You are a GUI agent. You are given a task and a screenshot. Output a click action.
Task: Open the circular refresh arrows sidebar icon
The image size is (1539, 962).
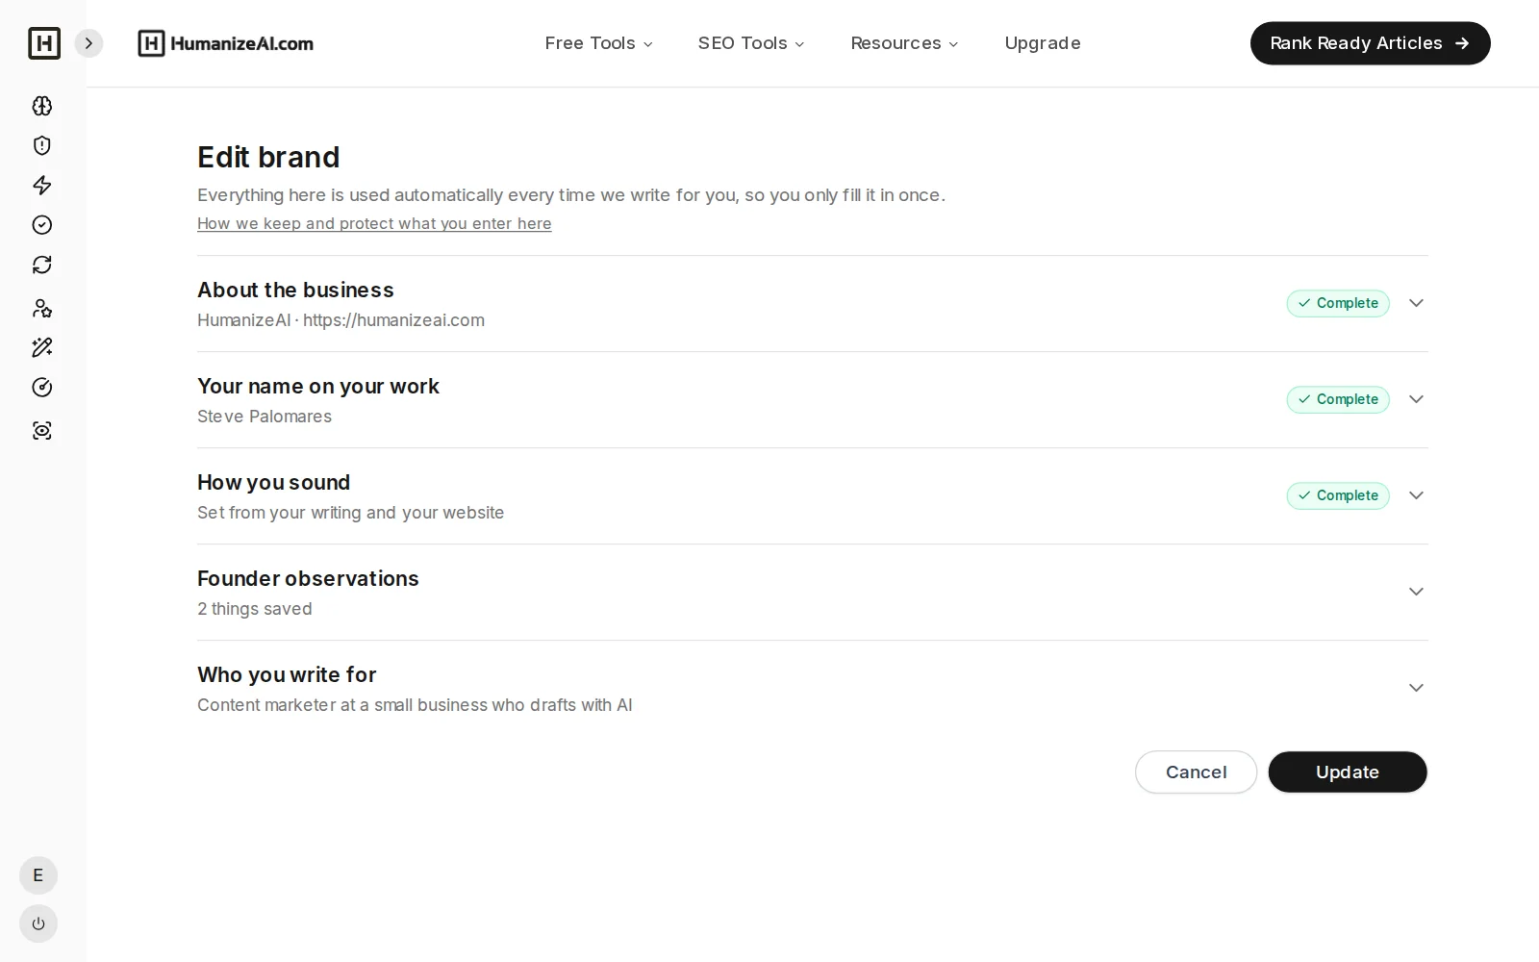click(42, 265)
